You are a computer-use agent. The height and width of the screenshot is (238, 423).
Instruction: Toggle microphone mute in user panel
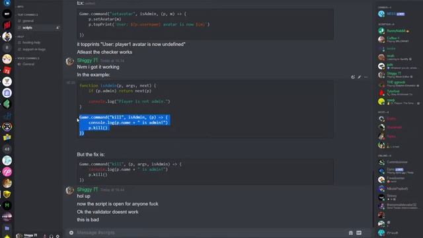point(44,236)
